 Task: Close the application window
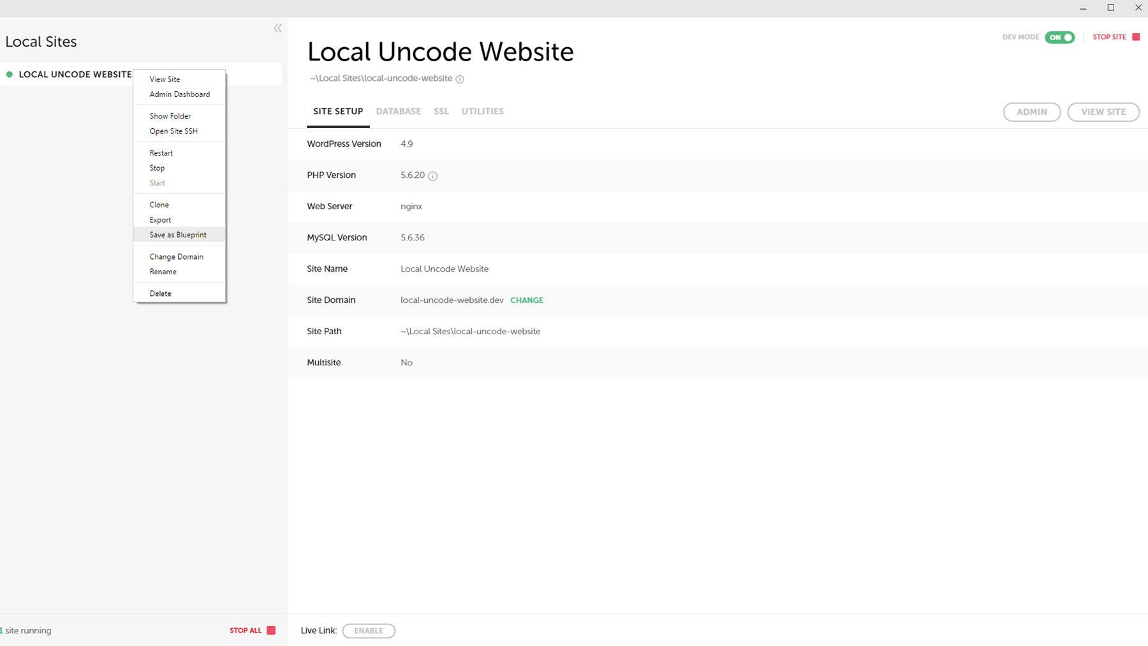[x=1138, y=8]
